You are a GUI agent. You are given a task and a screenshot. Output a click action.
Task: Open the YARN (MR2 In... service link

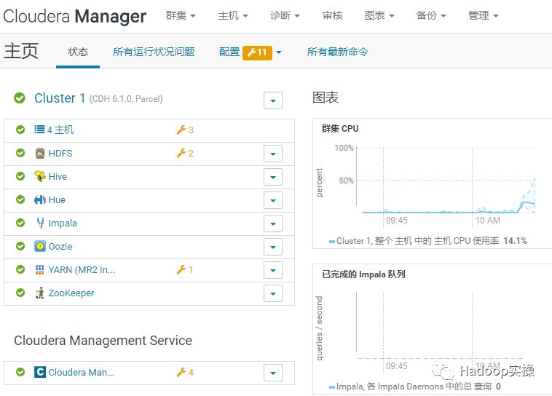[x=82, y=270]
